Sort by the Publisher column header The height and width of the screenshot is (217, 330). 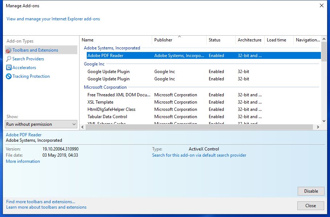[179, 40]
